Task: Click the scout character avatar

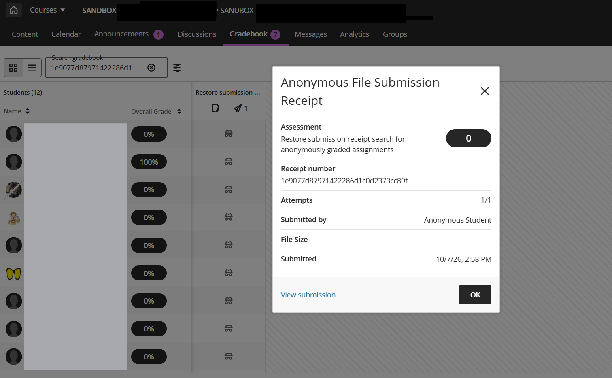Action: (14, 218)
